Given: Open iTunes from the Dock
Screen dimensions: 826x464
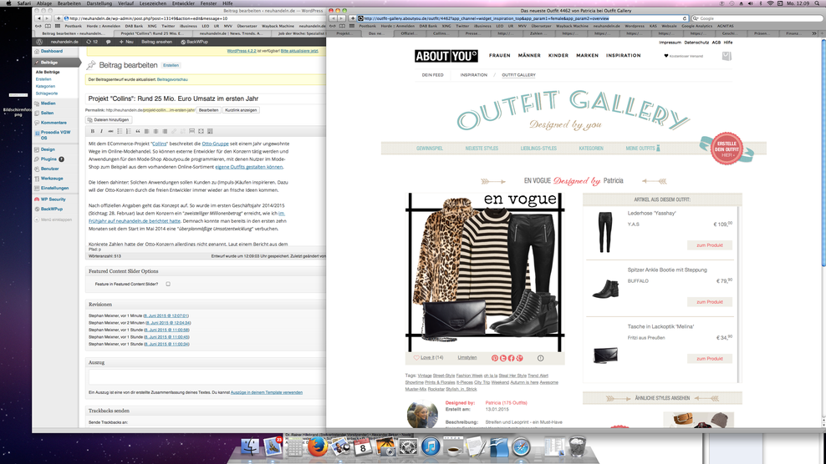Looking at the screenshot, I should [431, 447].
